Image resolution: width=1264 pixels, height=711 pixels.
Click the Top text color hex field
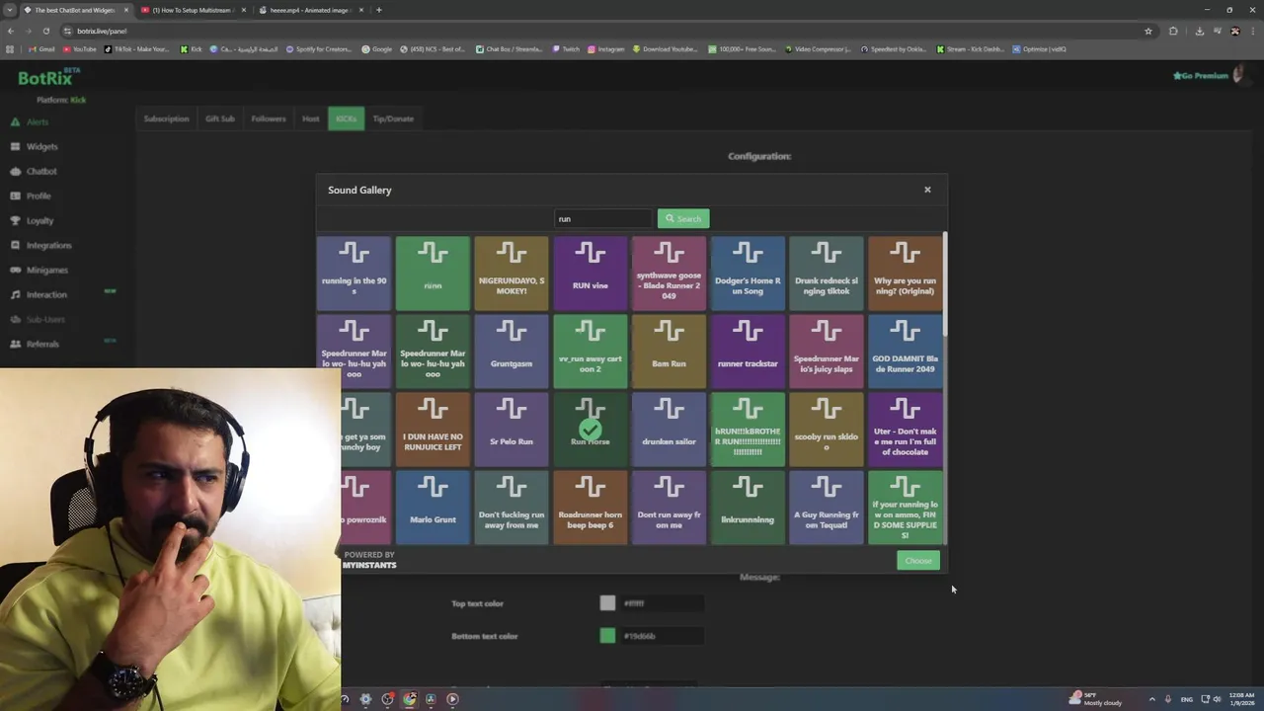[x=661, y=603]
